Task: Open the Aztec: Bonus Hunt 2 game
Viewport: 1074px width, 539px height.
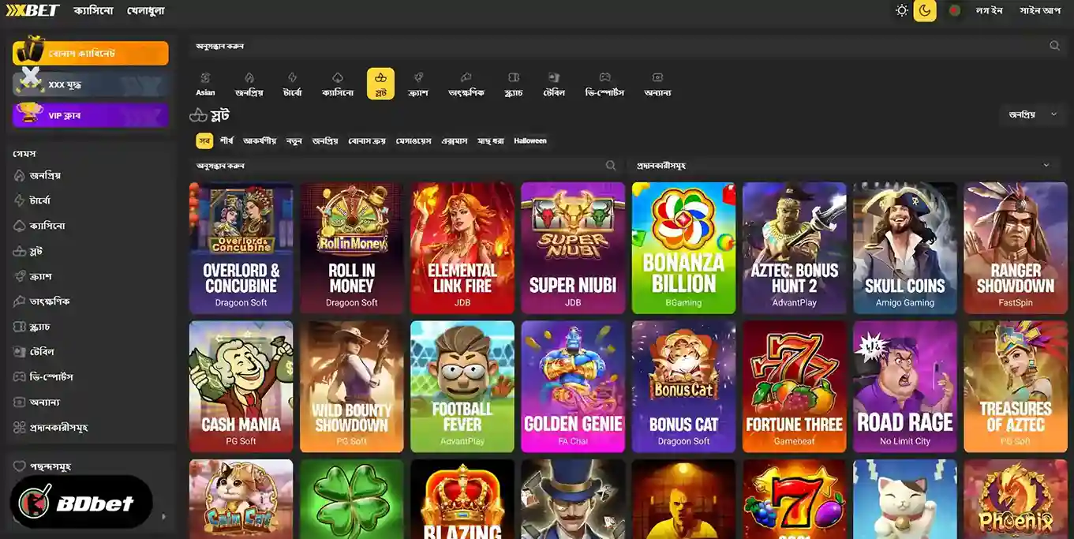Action: [x=794, y=248]
